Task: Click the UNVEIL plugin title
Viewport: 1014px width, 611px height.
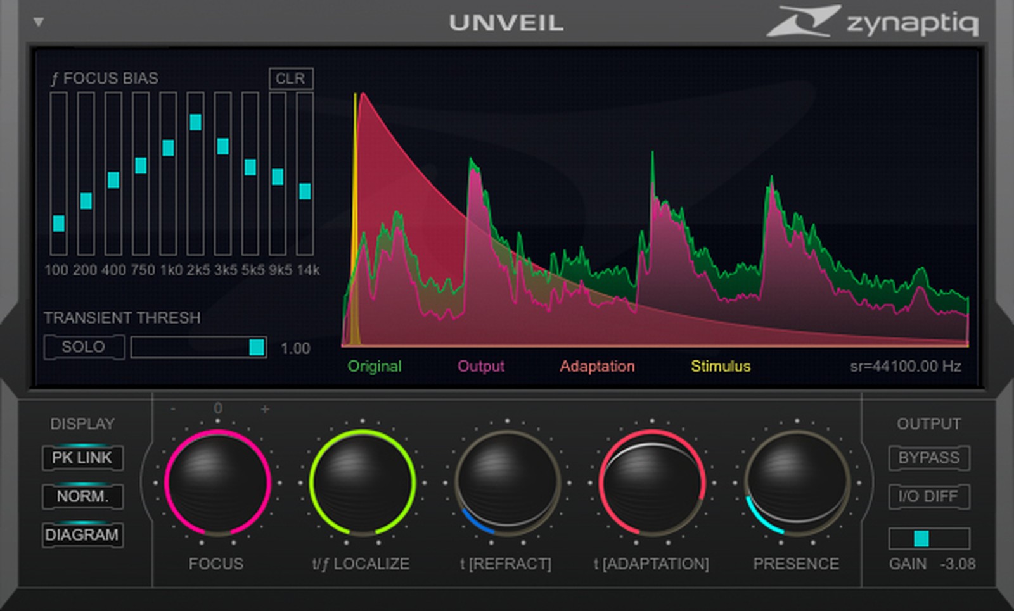Action: (x=506, y=23)
